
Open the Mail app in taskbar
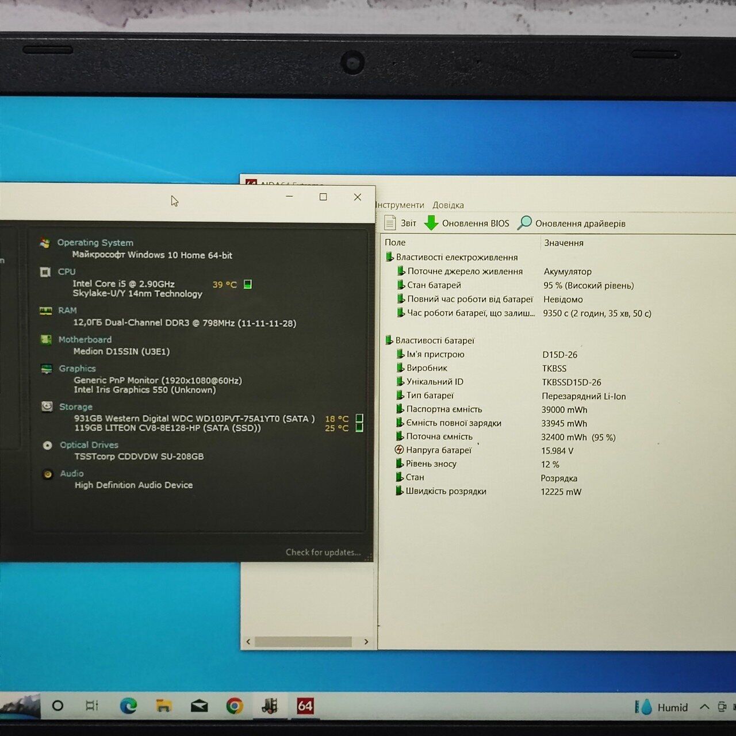pyautogui.click(x=199, y=706)
